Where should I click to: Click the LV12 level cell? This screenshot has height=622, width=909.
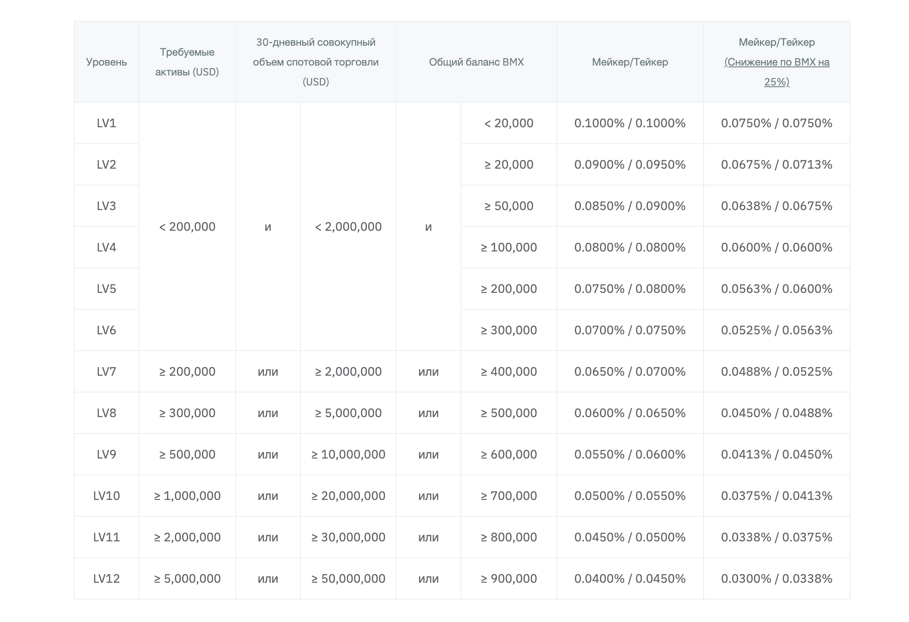(x=106, y=579)
